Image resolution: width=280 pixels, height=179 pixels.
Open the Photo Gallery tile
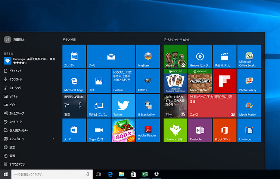pyautogui.click(x=249, y=81)
